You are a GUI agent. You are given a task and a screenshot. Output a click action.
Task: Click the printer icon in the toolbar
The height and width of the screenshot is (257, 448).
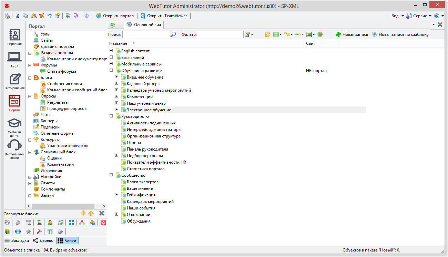(7, 16)
